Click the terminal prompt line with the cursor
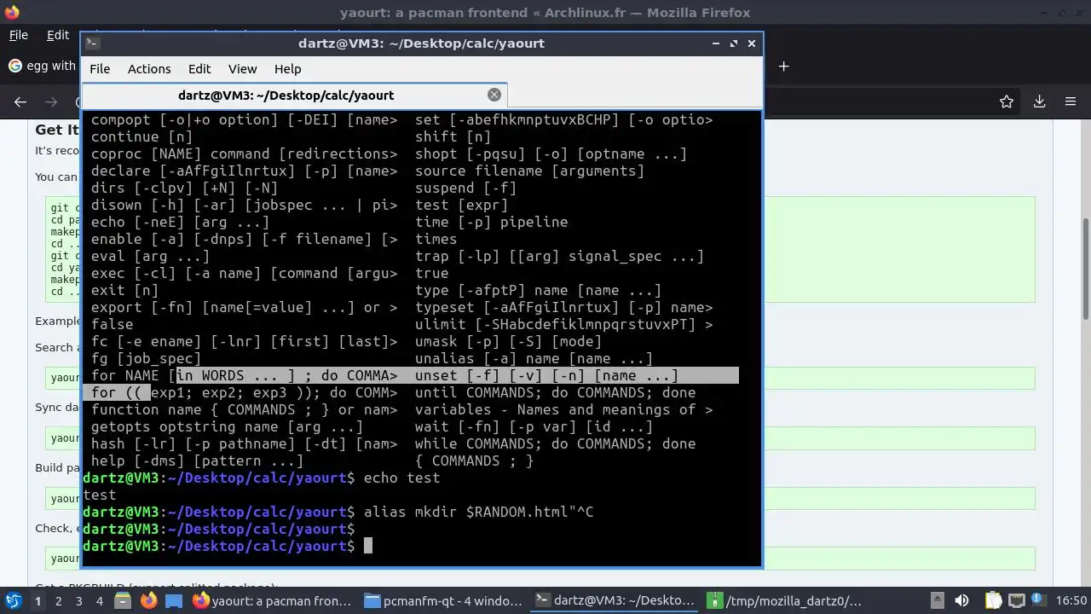Image resolution: width=1091 pixels, height=614 pixels. [228, 546]
